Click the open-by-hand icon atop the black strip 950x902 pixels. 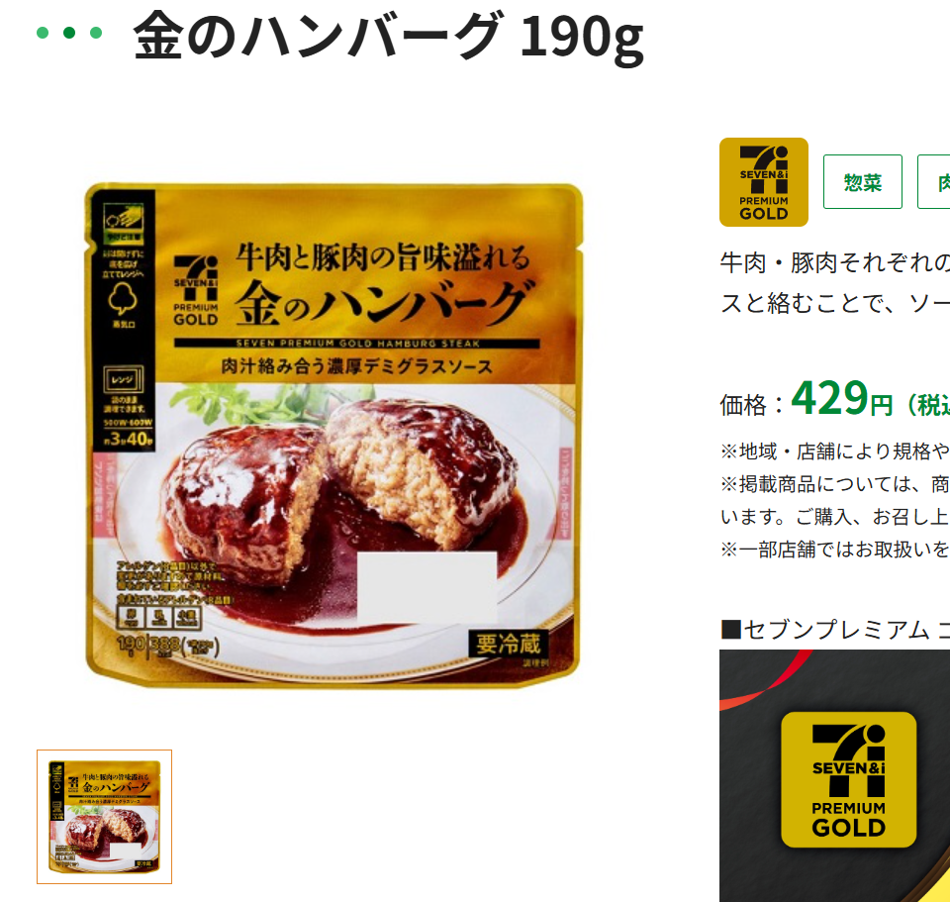(x=124, y=218)
